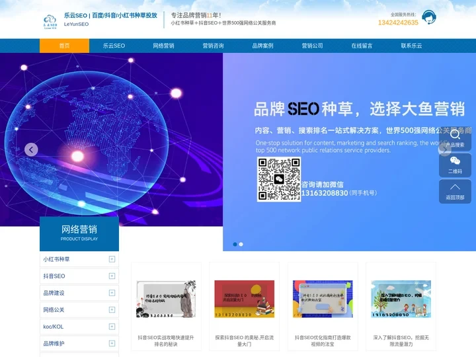The image size is (476, 357).
Task: Click title 抖音SEO优化指南打造爆款视频的法宝
Action: (x=323, y=340)
